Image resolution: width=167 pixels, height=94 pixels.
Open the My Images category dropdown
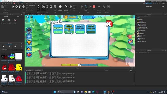coord(6,50)
